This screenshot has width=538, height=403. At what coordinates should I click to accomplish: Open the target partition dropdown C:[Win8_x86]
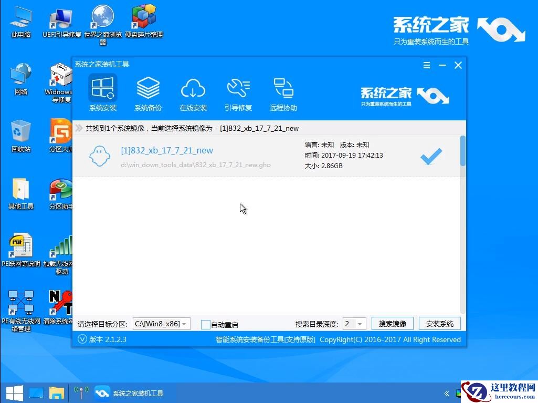point(161,324)
